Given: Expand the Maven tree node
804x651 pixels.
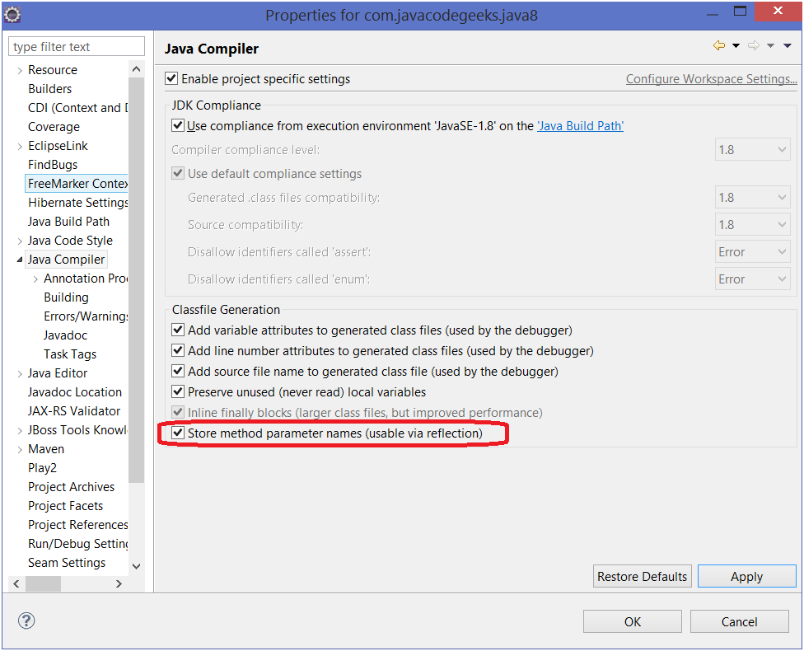Looking at the screenshot, I should pyautogui.click(x=20, y=450).
